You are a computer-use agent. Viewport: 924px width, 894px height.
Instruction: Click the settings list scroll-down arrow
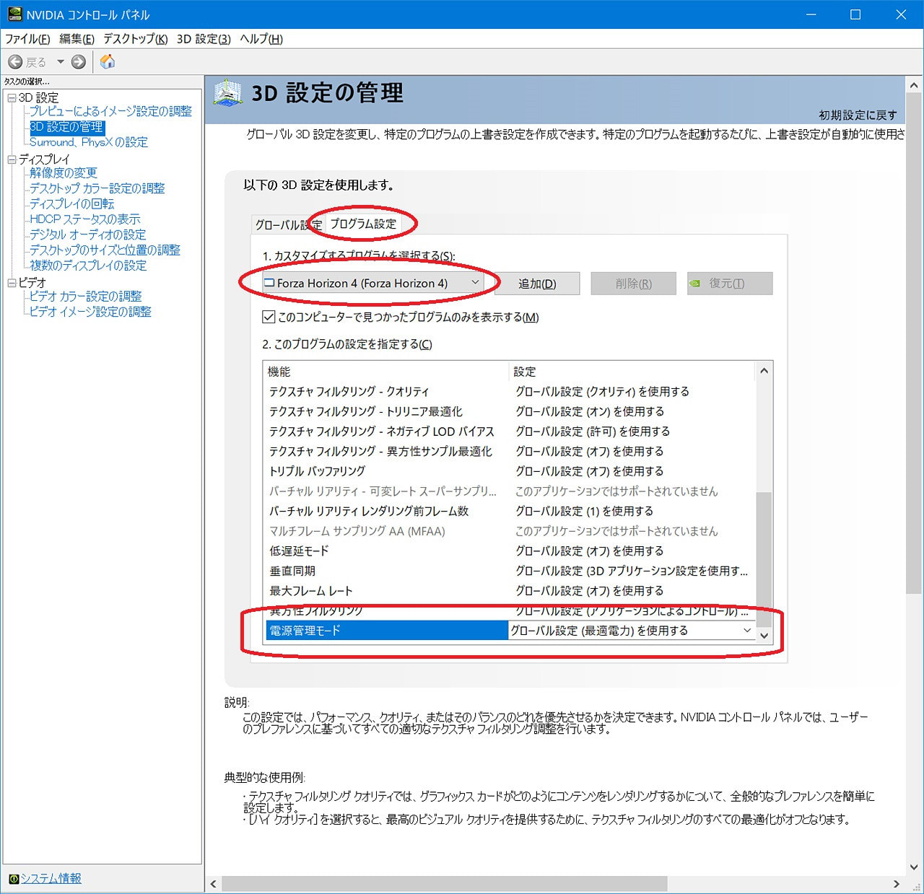click(x=764, y=636)
